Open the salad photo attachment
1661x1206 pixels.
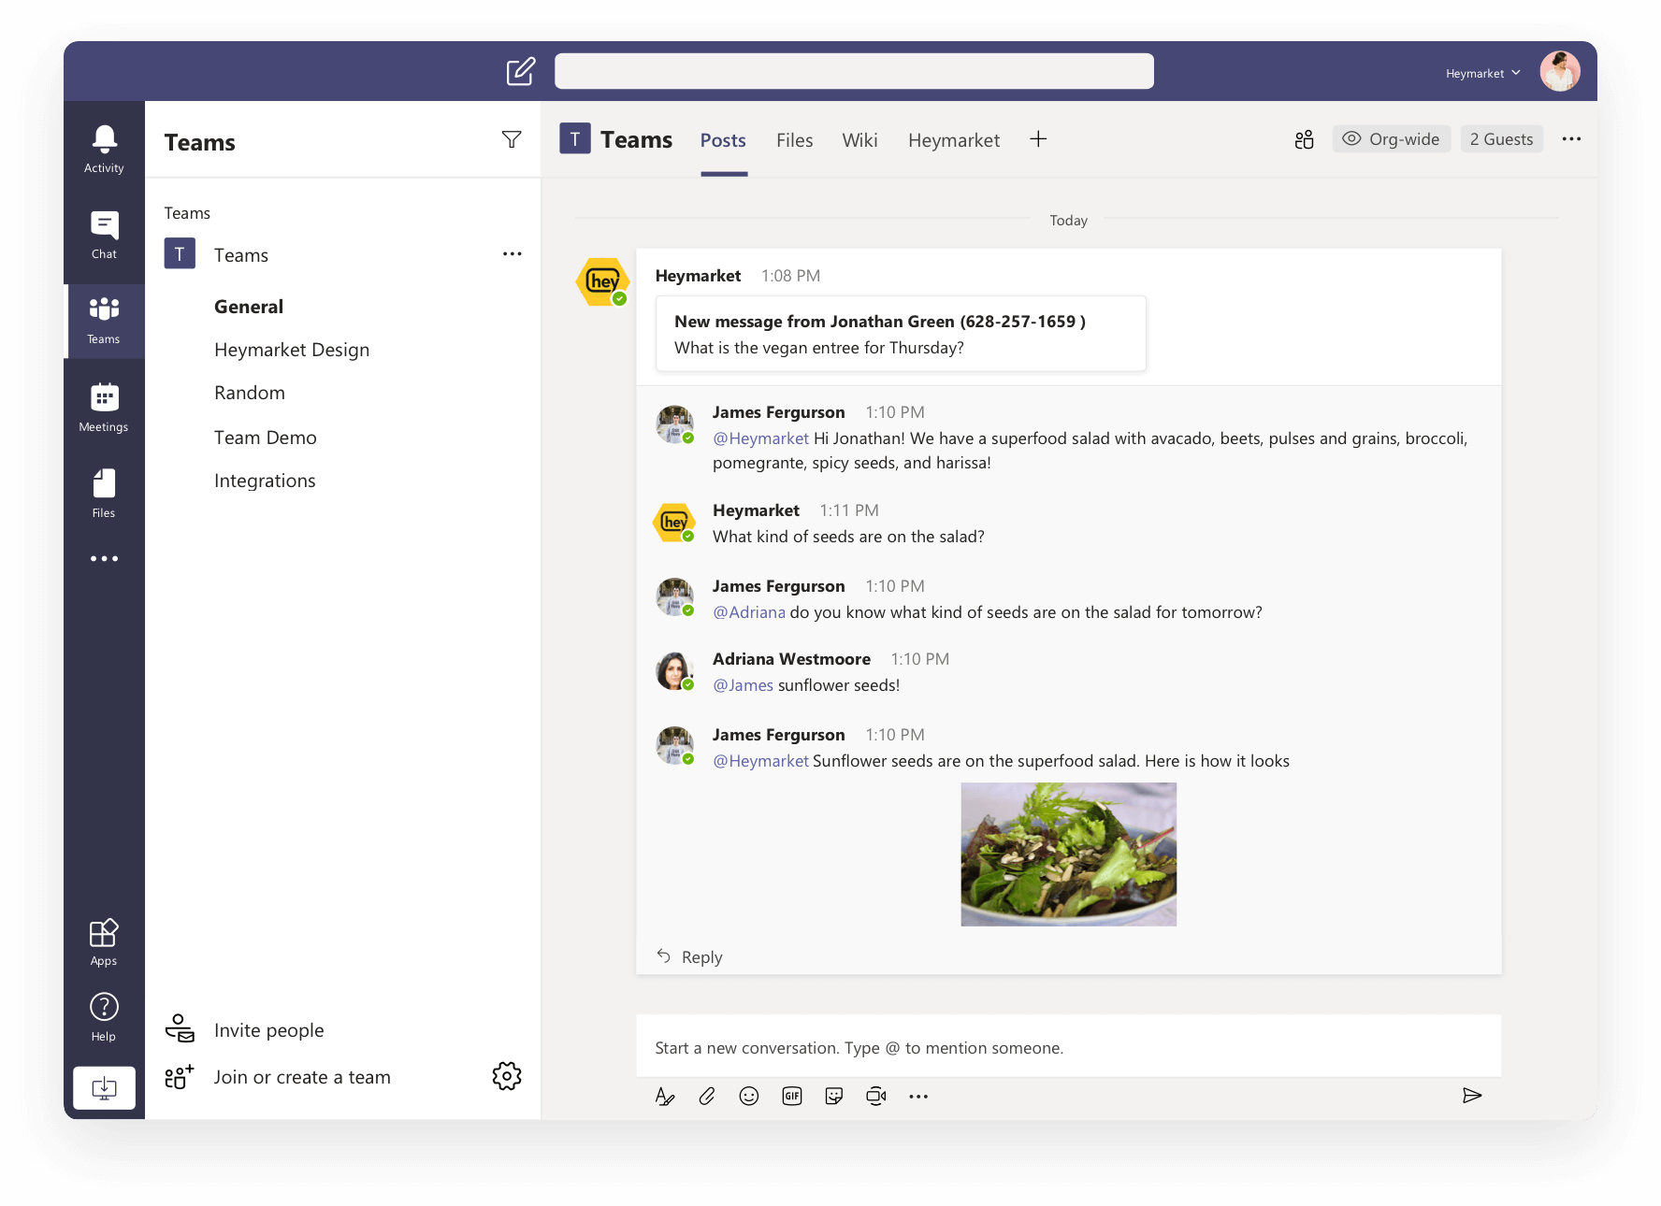(x=1068, y=854)
